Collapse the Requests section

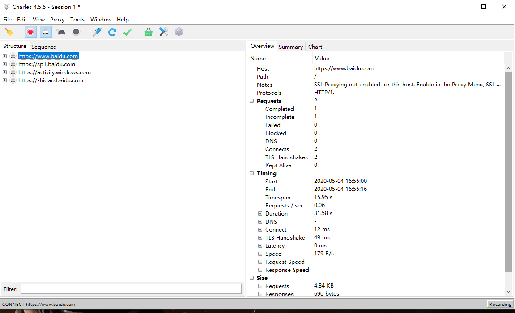252,101
